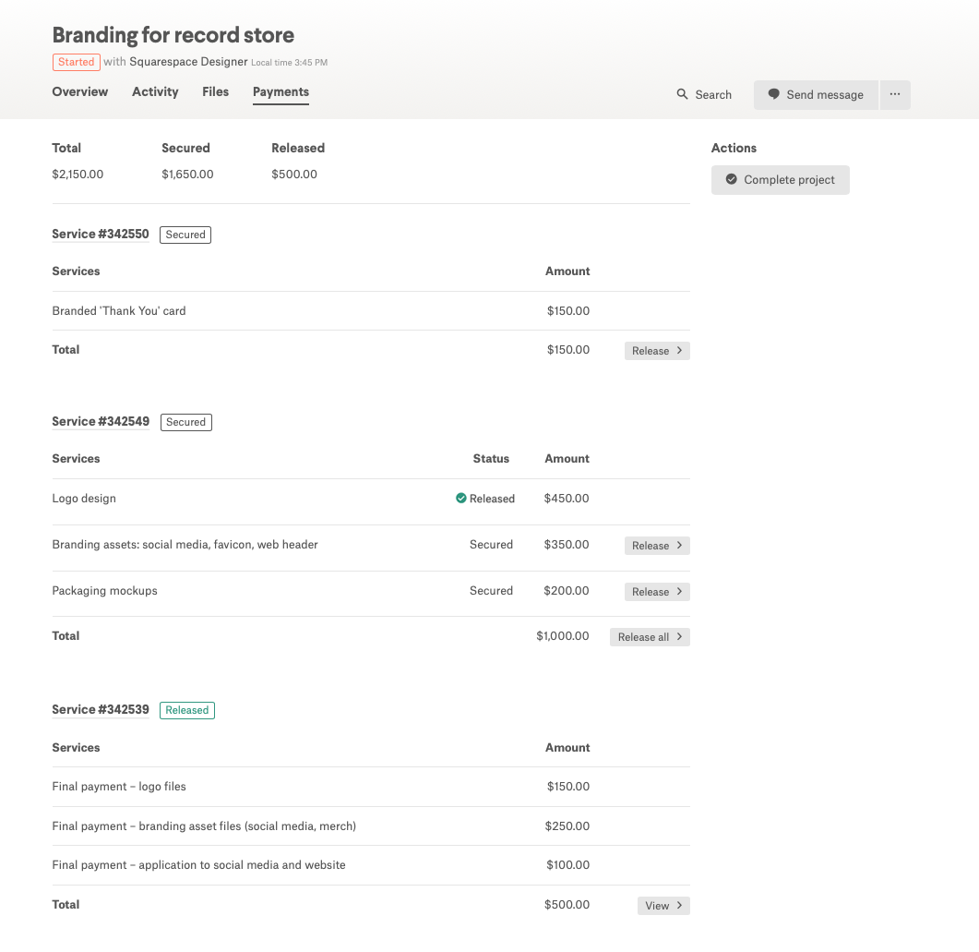Click the Squarespace Designer name
The image size is (979, 952).
coord(188,62)
